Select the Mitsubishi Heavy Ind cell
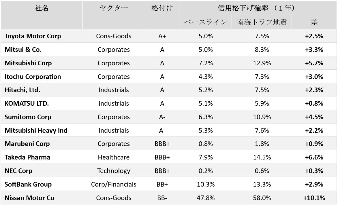This screenshot has width=338, height=205. tap(36, 130)
